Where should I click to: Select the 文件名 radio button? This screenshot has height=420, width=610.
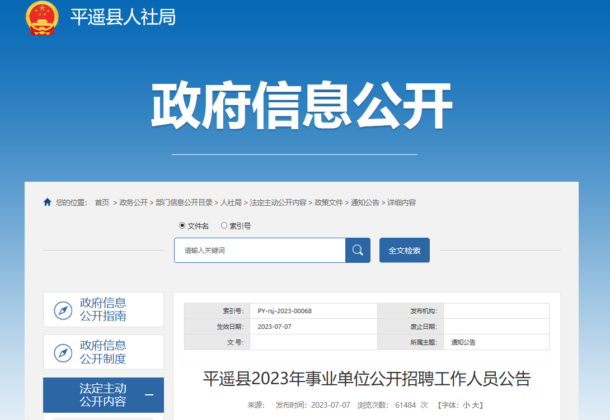tap(182, 226)
